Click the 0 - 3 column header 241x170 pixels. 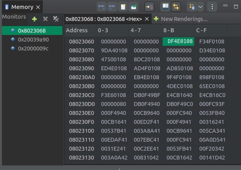(113, 30)
